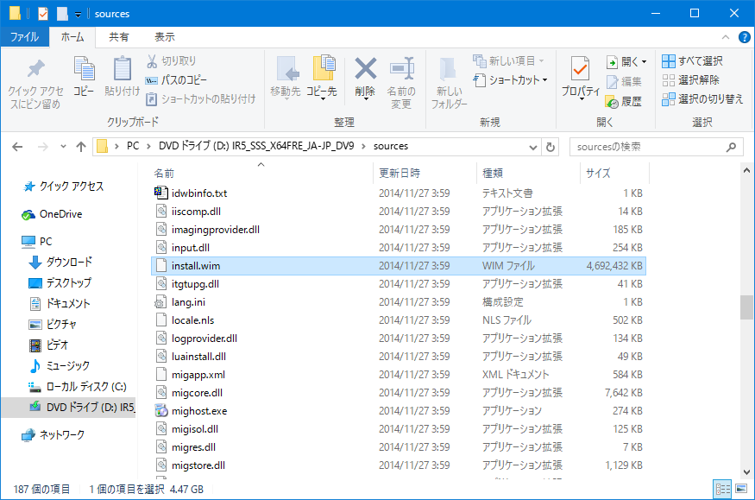Navigate back with the back arrow
The height and width of the screenshot is (500, 755).
(17, 147)
